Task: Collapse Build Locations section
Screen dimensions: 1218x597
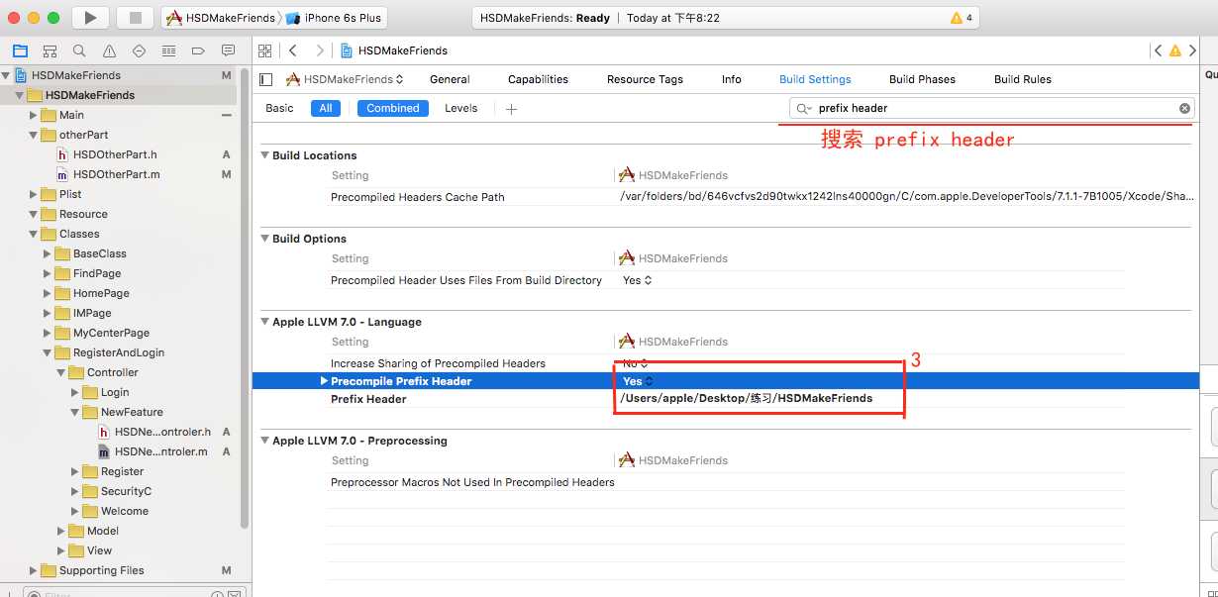Action: (264, 155)
